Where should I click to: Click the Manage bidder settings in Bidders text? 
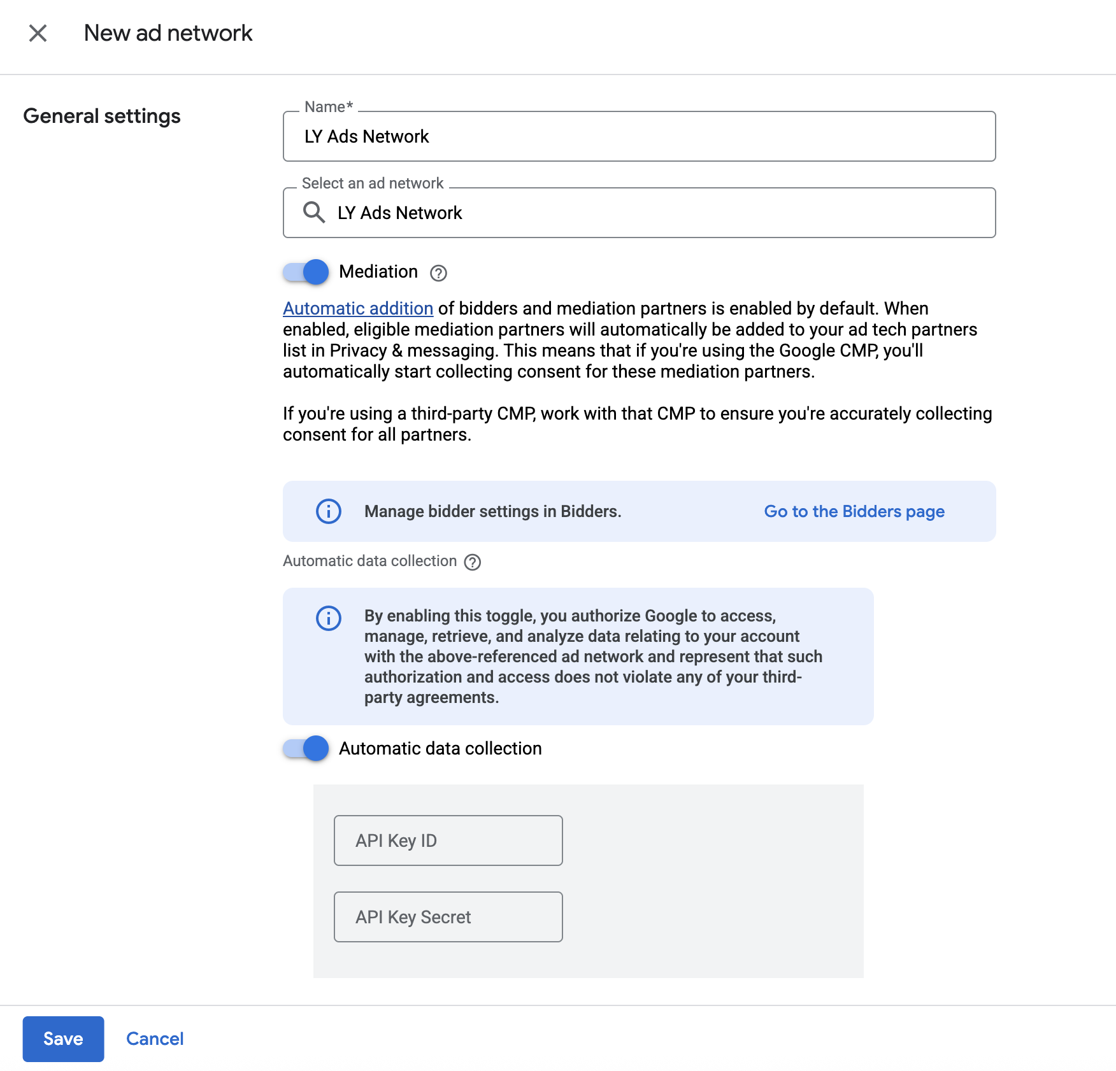point(492,511)
